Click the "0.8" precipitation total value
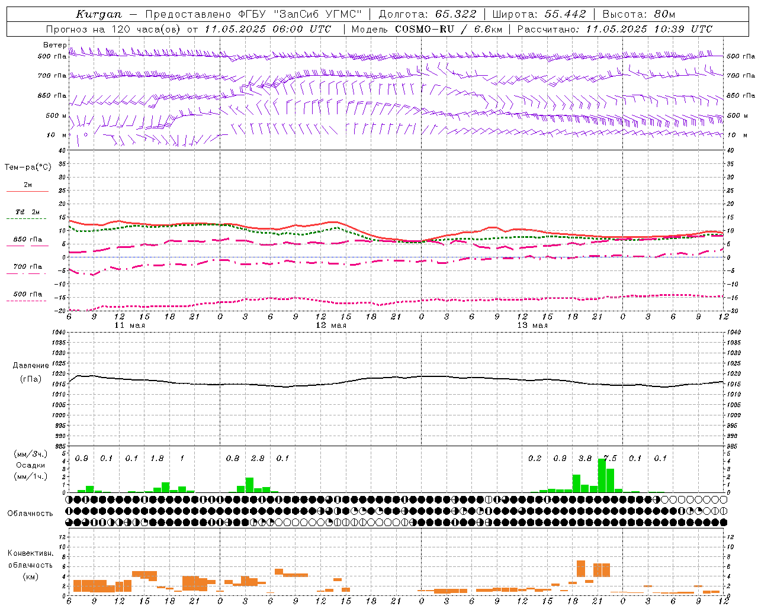758x606 pixels. (x=233, y=459)
